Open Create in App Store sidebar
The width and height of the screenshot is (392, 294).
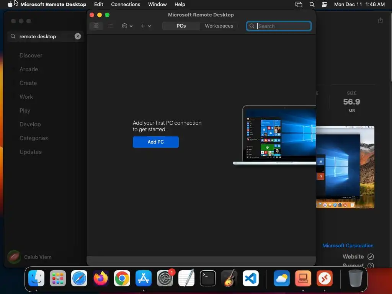pyautogui.click(x=28, y=83)
